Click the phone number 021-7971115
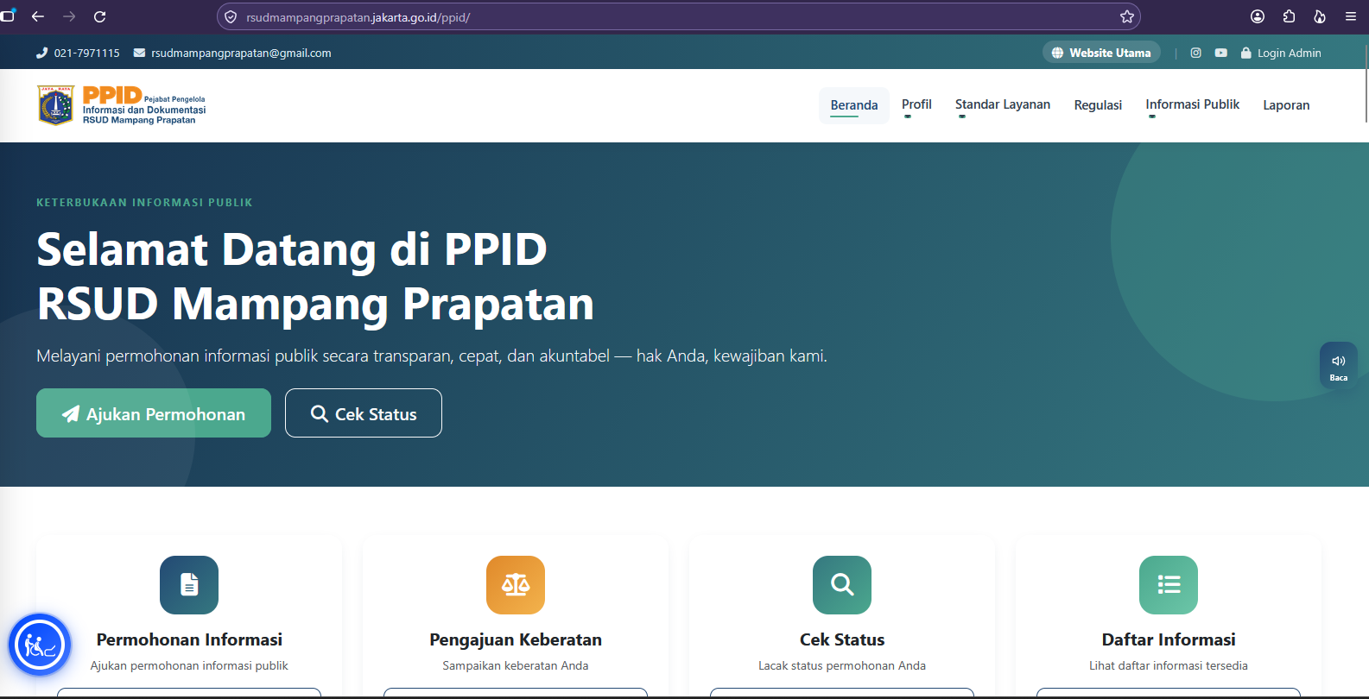Screen dimensions: 1369x699 coord(78,53)
